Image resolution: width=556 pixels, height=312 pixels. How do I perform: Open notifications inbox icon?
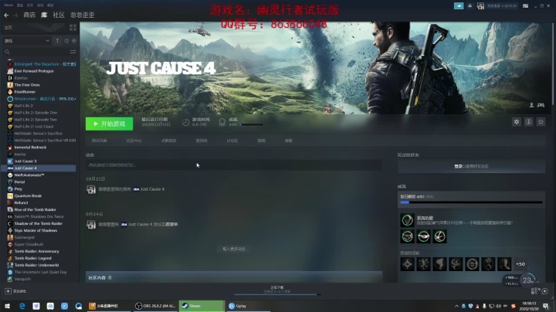470,6
